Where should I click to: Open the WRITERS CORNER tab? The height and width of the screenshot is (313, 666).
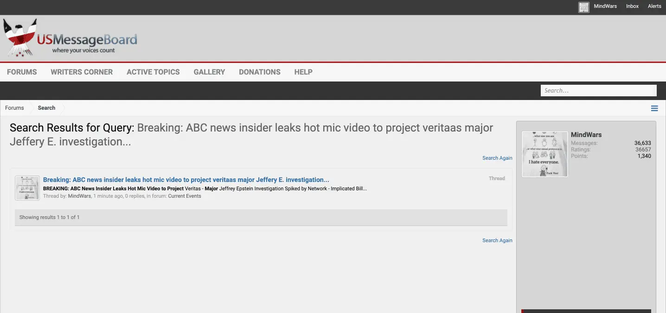(82, 72)
